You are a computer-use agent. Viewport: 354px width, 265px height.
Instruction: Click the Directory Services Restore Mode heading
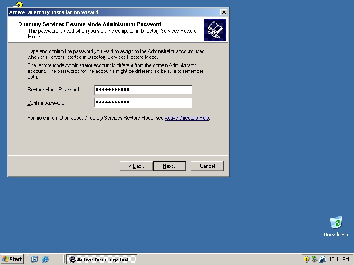(x=90, y=24)
